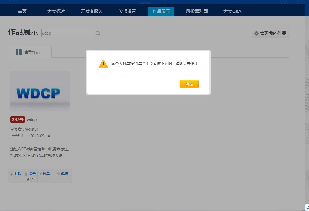Open 大赛概述 navigation item
The image size is (309, 211).
tap(56, 12)
